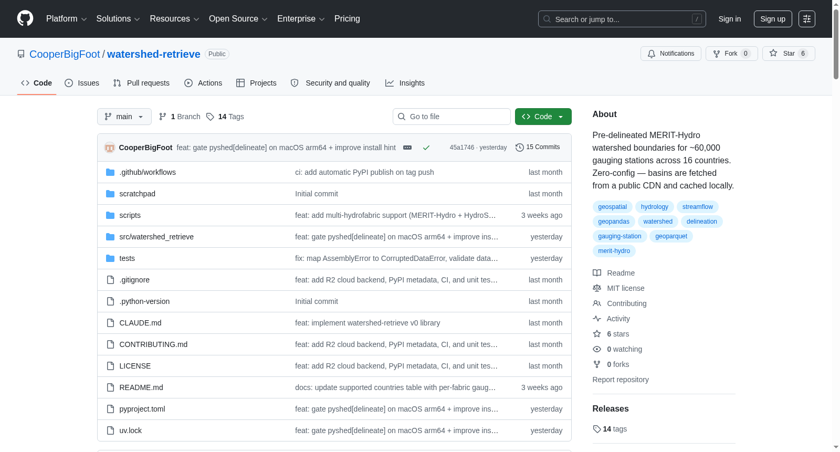Screen dimensions: 840x452
Task: Click the GitHub logo icon
Action: pos(25,18)
